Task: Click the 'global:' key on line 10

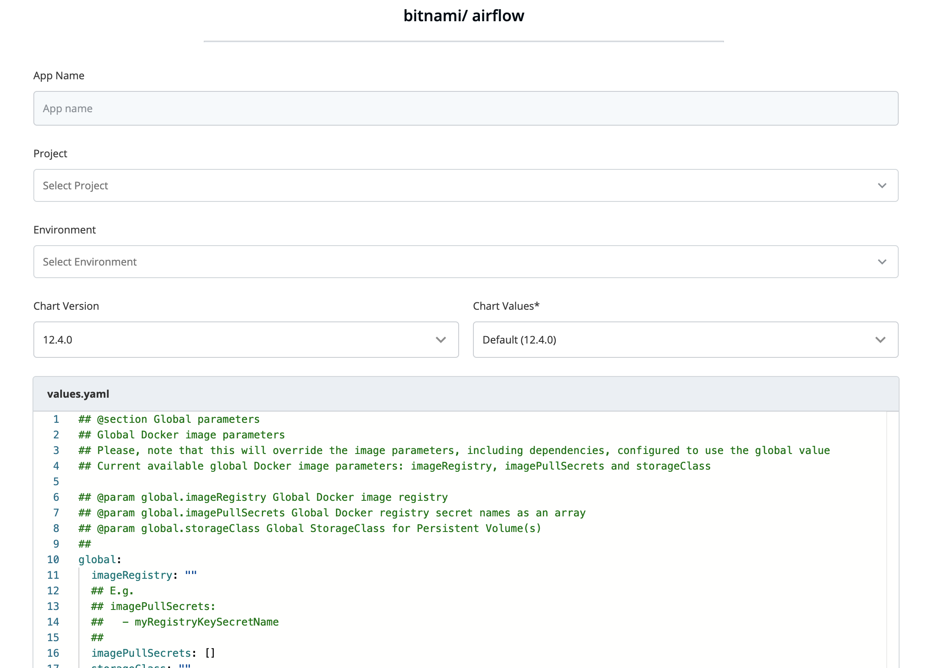Action: (100, 559)
